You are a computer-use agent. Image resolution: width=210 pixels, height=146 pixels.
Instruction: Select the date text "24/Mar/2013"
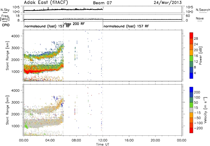(168, 3)
